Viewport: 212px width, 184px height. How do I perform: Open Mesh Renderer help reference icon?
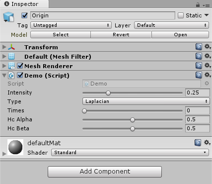(x=199, y=66)
